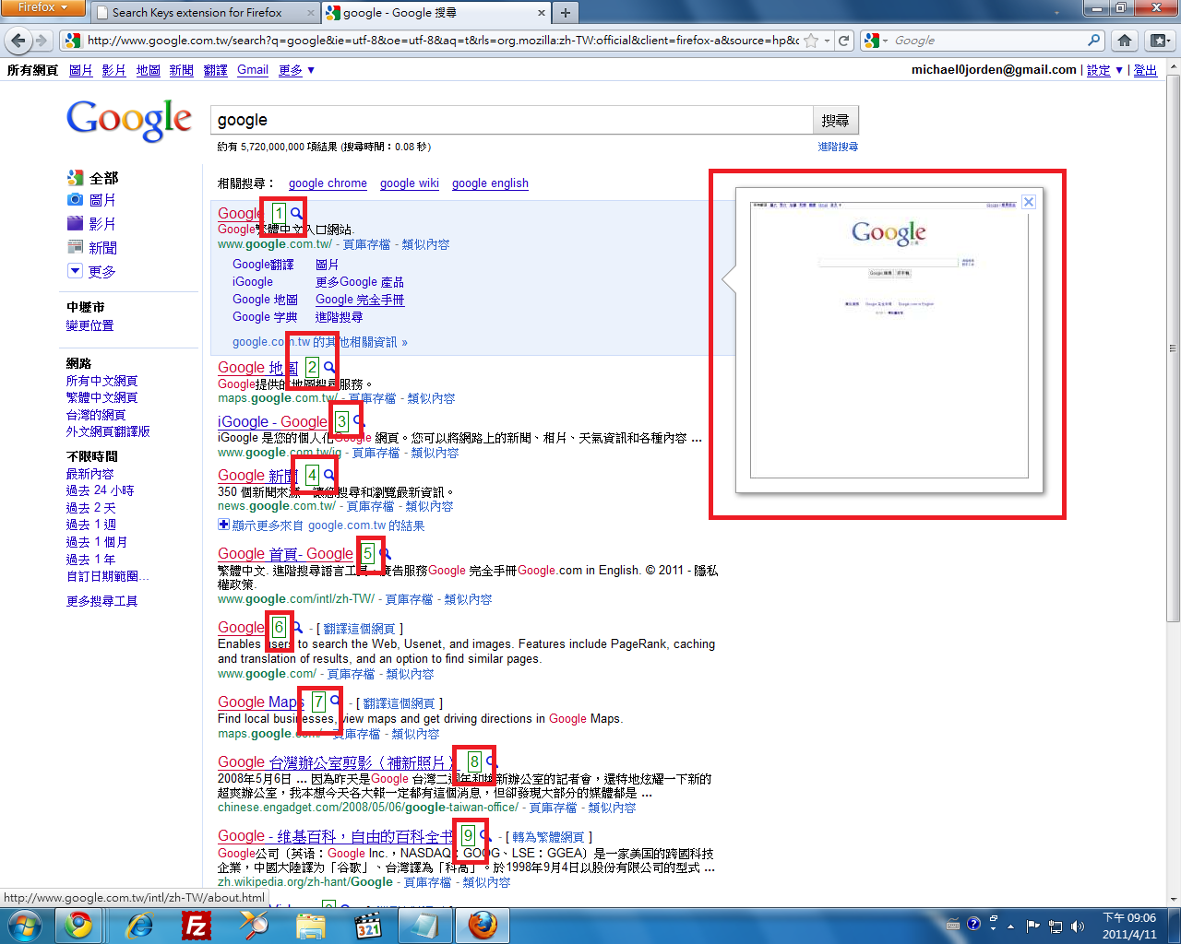This screenshot has height=944, width=1181.
Task: Bookmark this page with the star icon
Action: coord(811,41)
